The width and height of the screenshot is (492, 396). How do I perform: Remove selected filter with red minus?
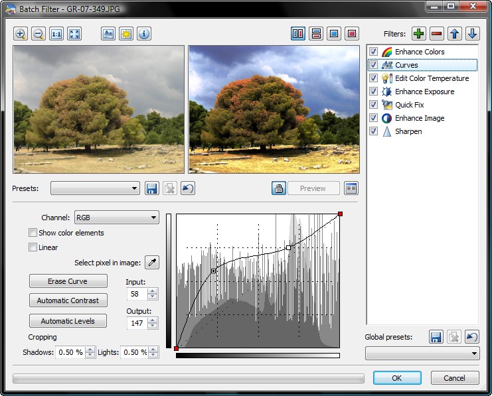[437, 34]
